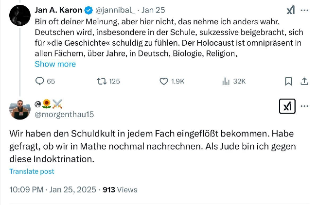Bookmark Jan A. Karon's tweet
318x205 pixels.
tap(288, 81)
